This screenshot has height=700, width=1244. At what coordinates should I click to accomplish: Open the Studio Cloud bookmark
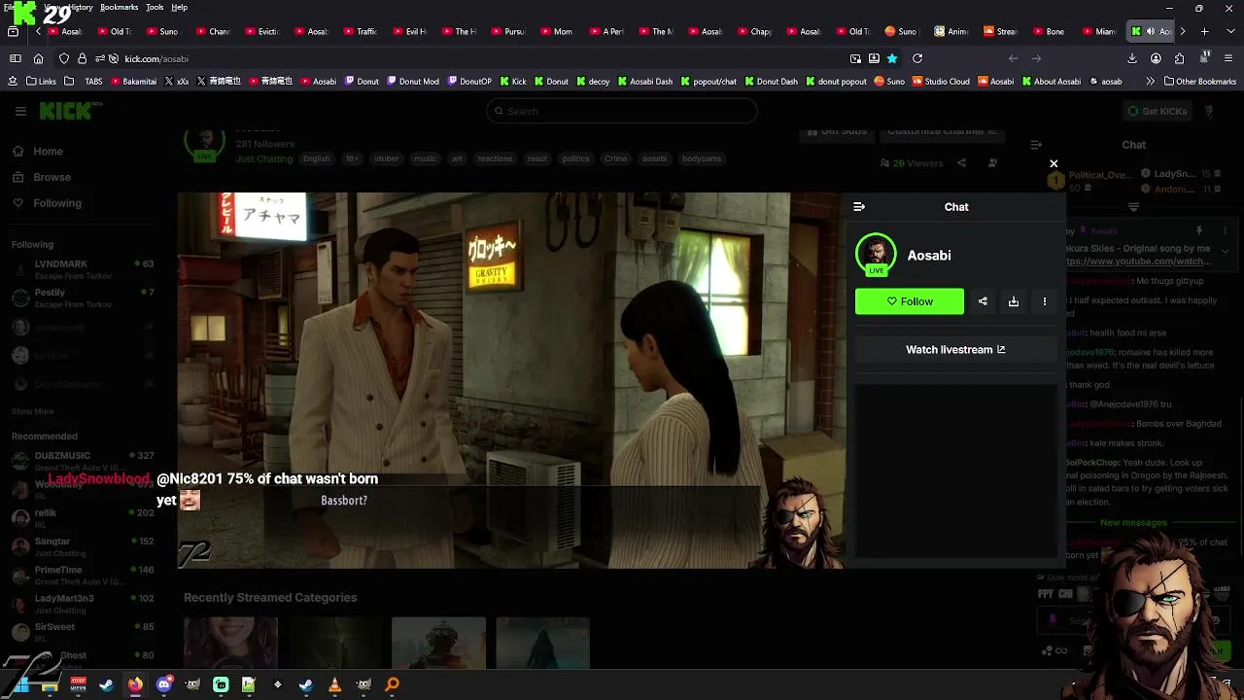pyautogui.click(x=940, y=82)
